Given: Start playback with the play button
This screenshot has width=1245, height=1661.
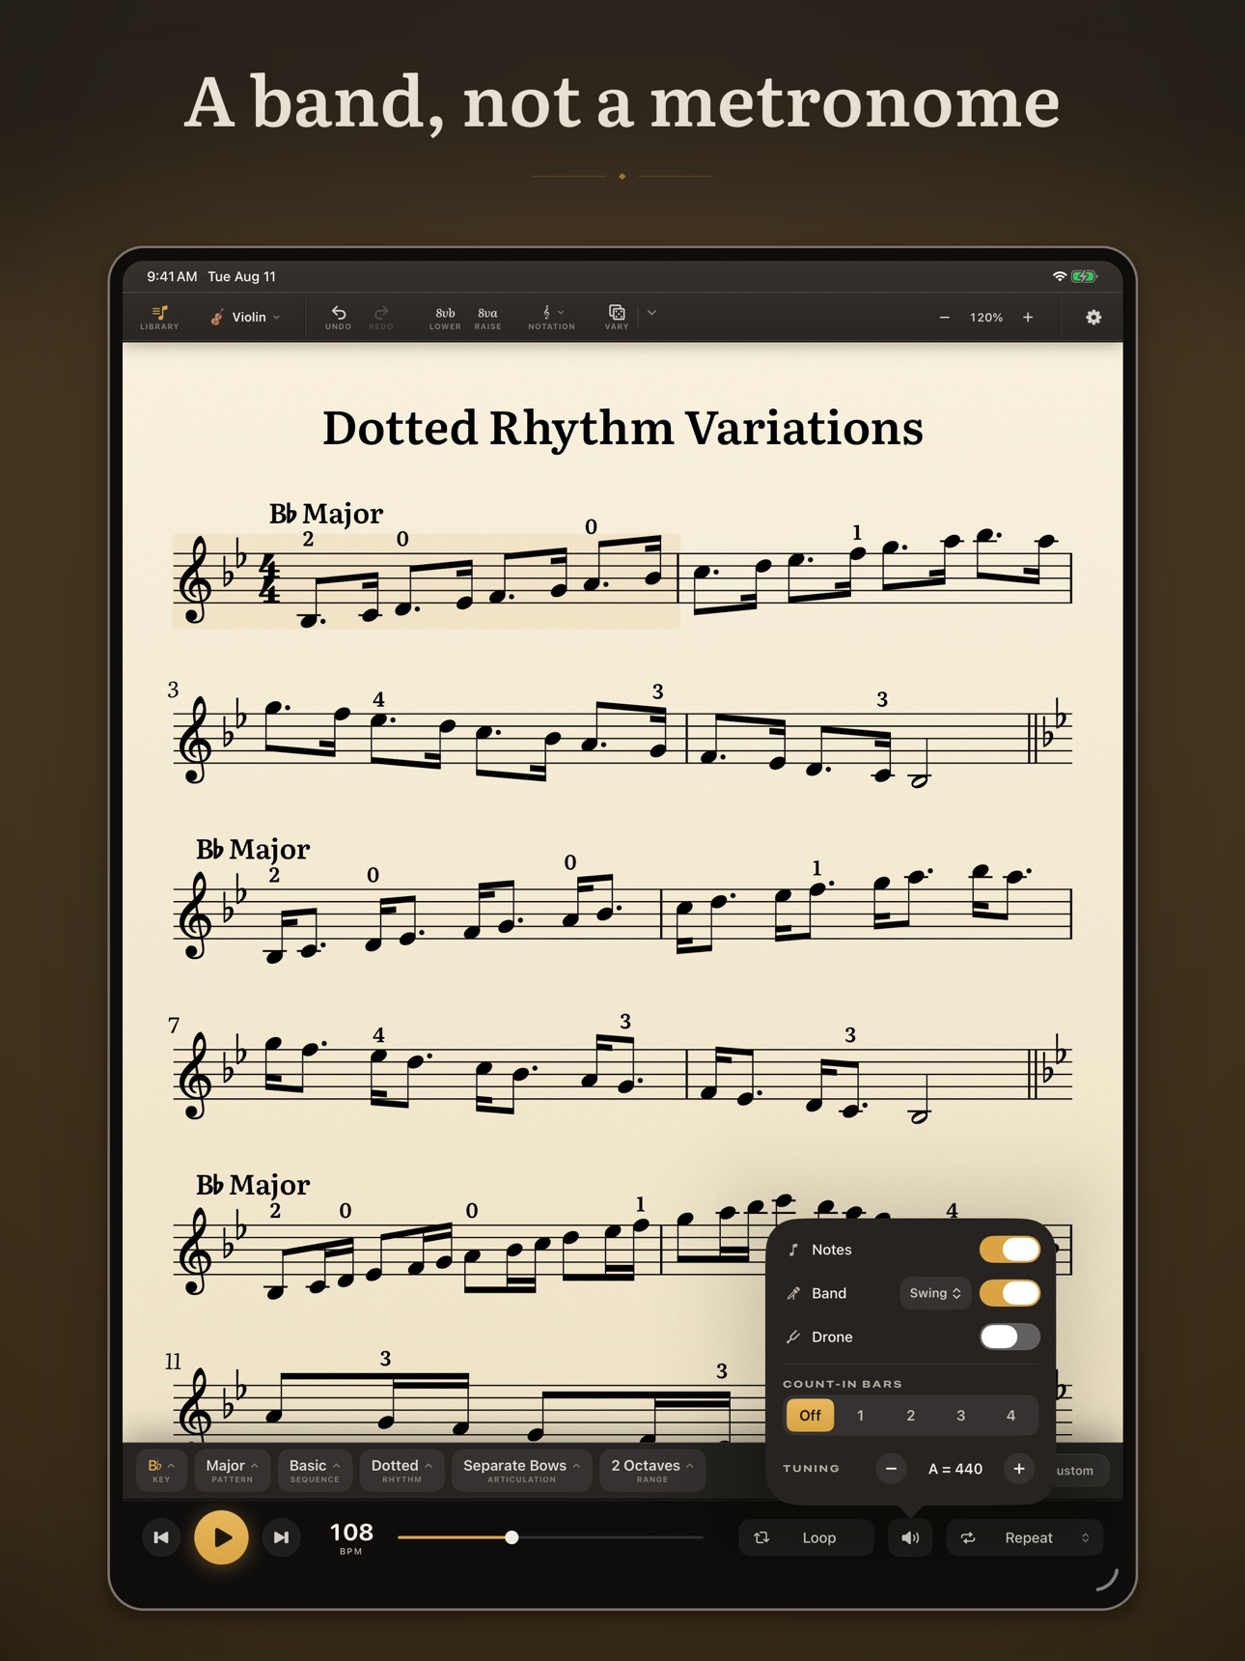Looking at the screenshot, I should pyautogui.click(x=221, y=1537).
